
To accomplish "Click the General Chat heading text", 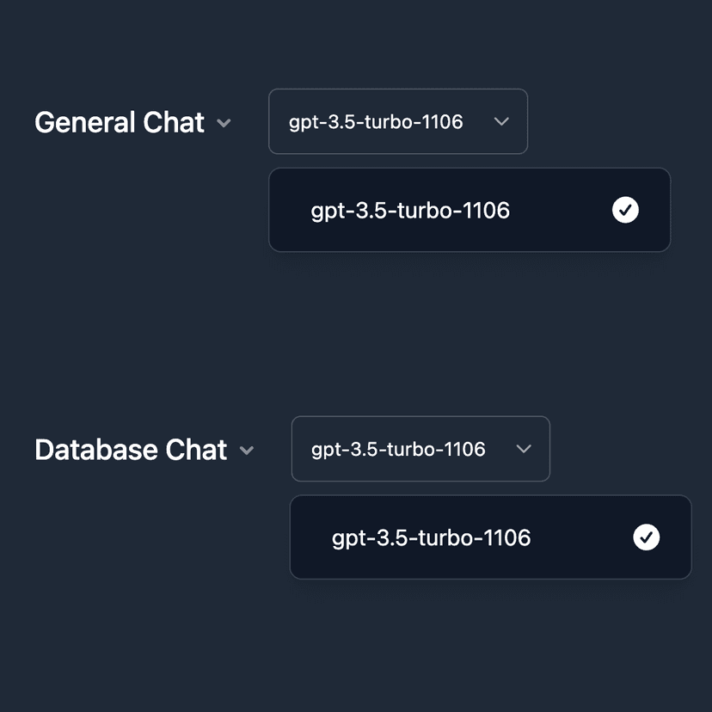I will 120,123.
